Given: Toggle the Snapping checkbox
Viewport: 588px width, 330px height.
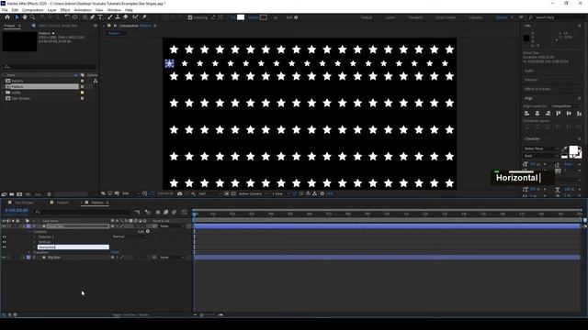Looking at the screenshot, I should [190, 17].
